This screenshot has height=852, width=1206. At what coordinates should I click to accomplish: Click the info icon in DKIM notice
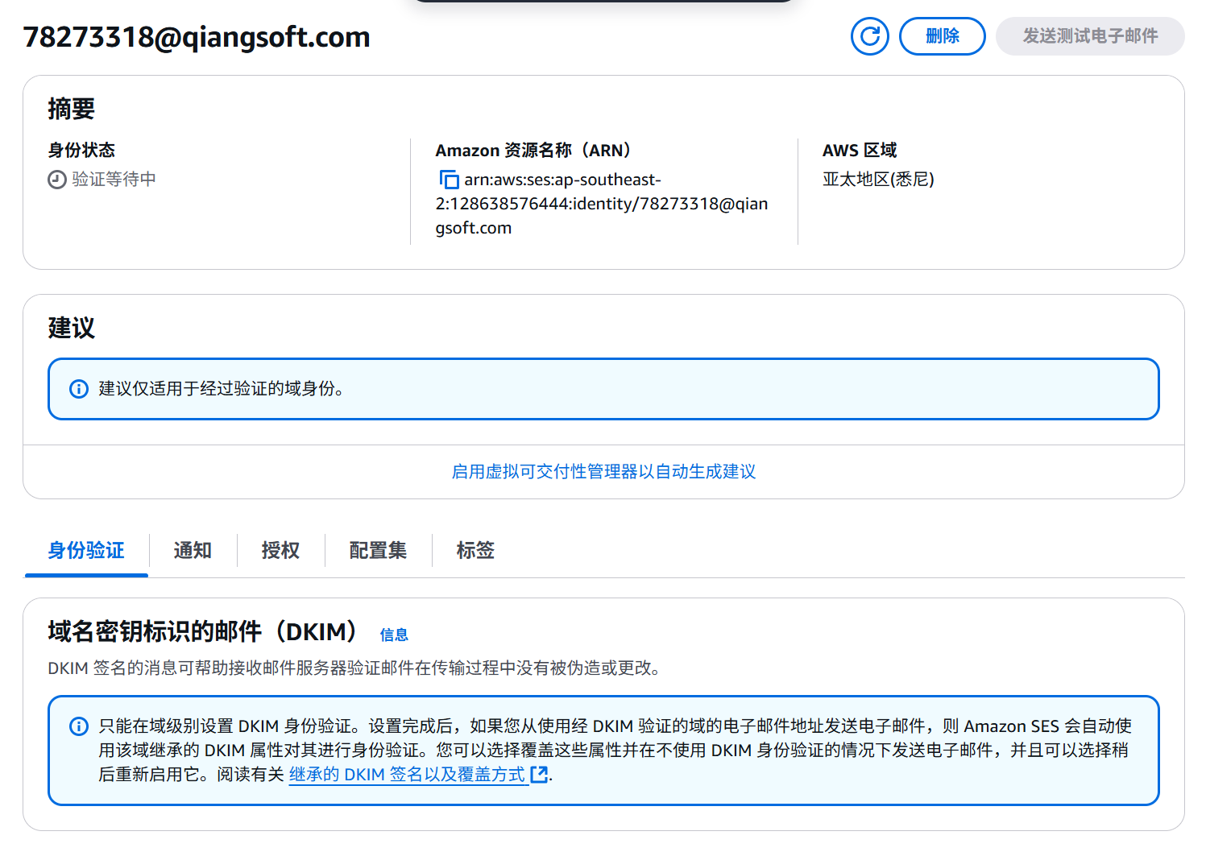[79, 726]
